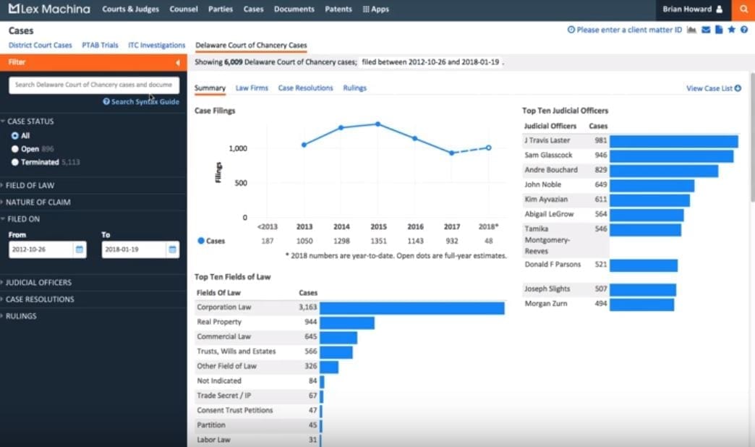Screen dimensions: 755x447
Task: Switch to PTAB Trials tab
Action: point(100,45)
